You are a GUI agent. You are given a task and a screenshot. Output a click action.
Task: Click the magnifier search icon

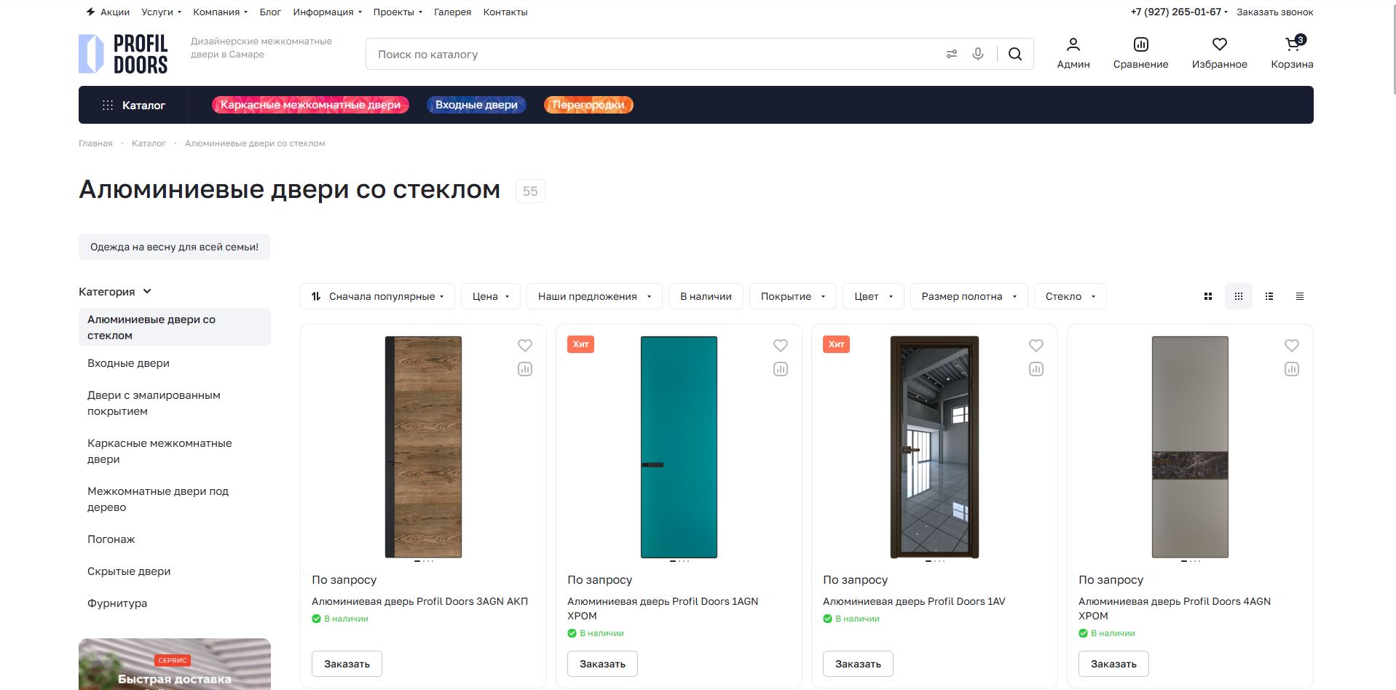tap(1015, 54)
